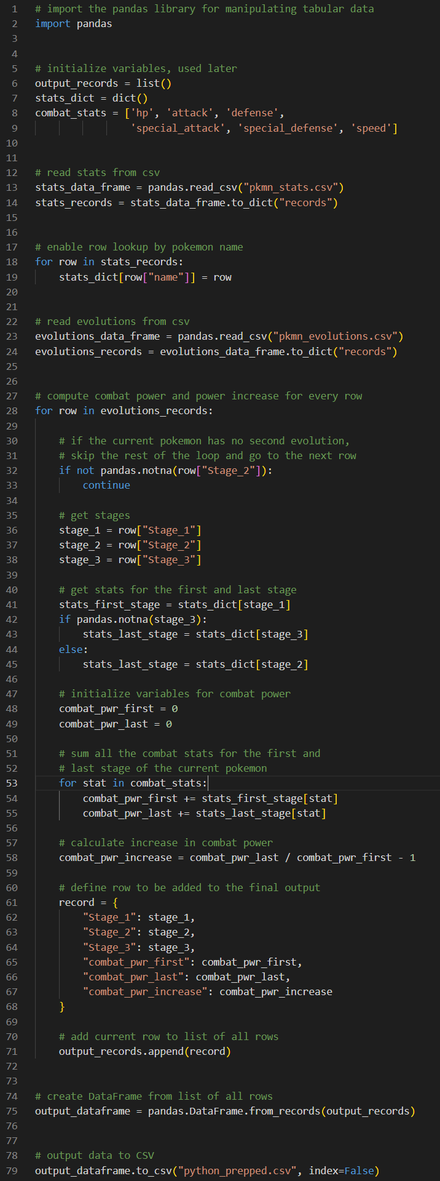Click the comment '# read evolutions from csv'
The width and height of the screenshot is (440, 1181).
[112, 321]
